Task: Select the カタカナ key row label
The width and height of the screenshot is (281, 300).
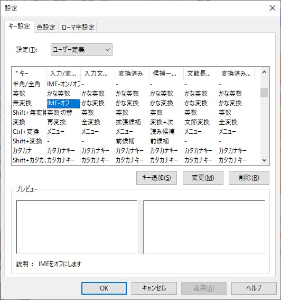Action: coord(22,151)
